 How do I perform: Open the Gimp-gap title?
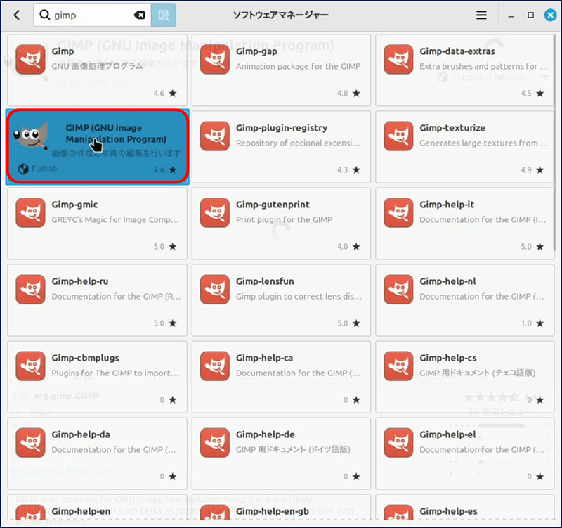256,51
